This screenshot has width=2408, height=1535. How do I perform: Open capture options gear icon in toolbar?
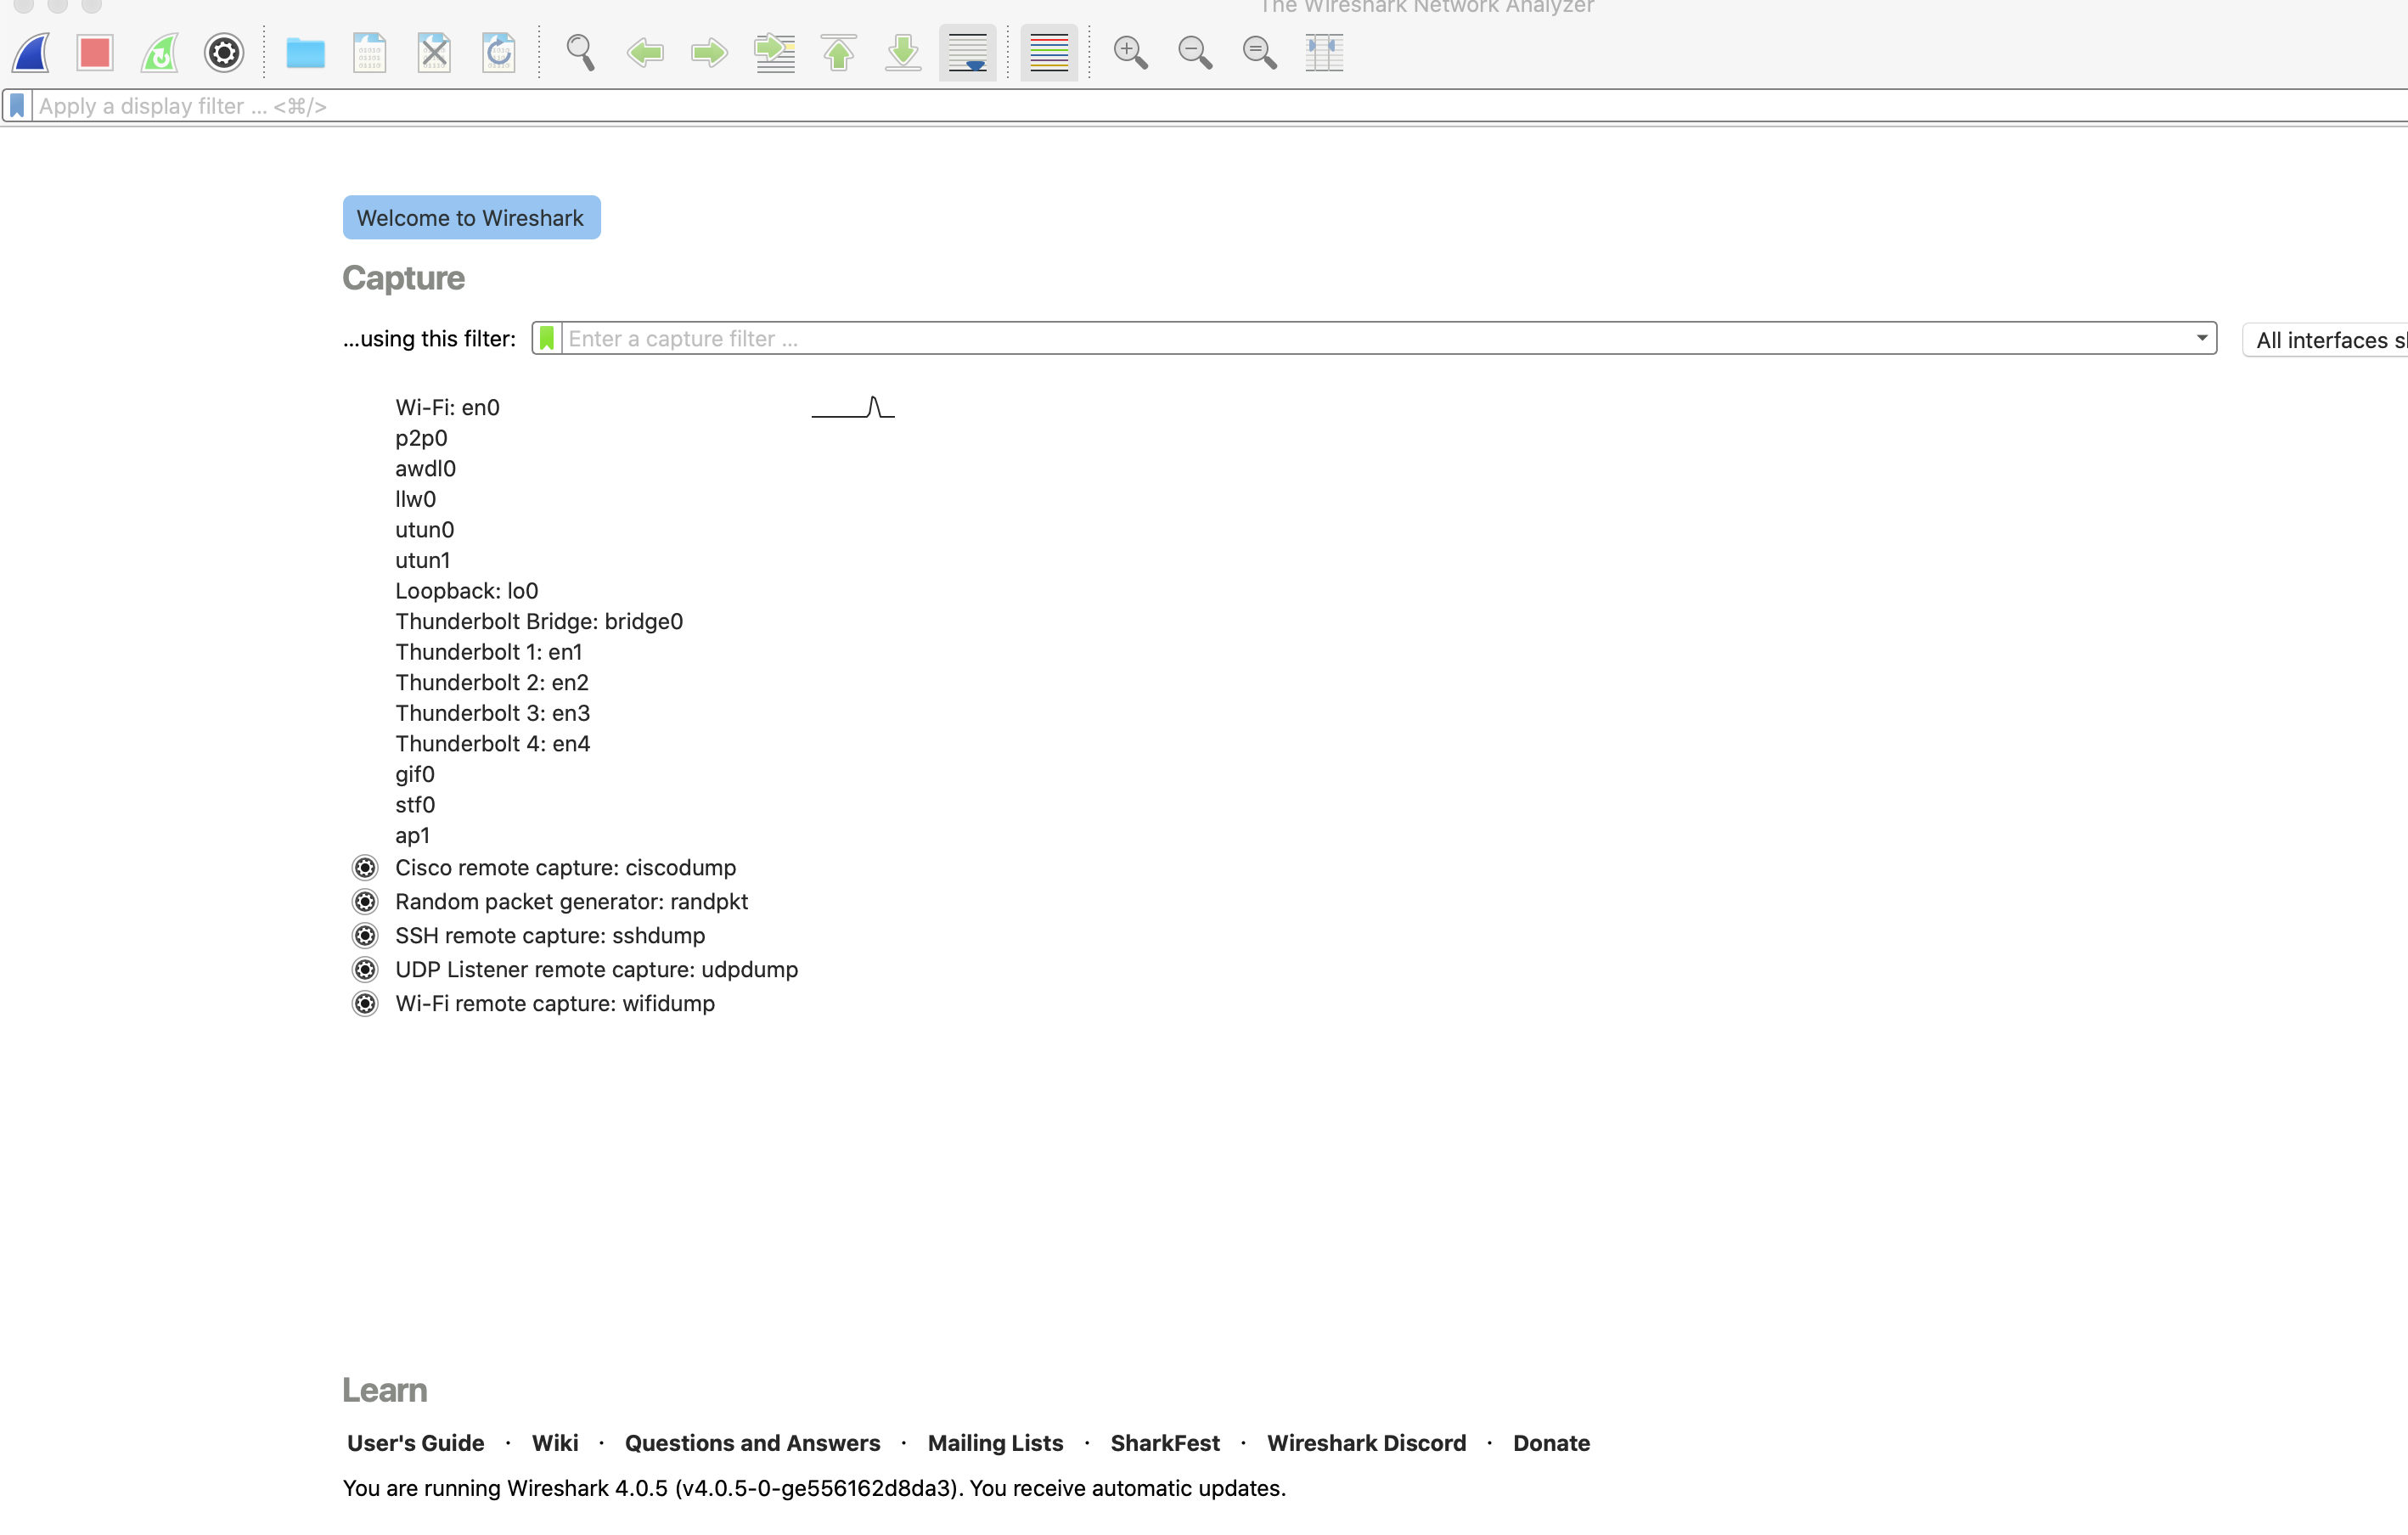click(x=224, y=53)
